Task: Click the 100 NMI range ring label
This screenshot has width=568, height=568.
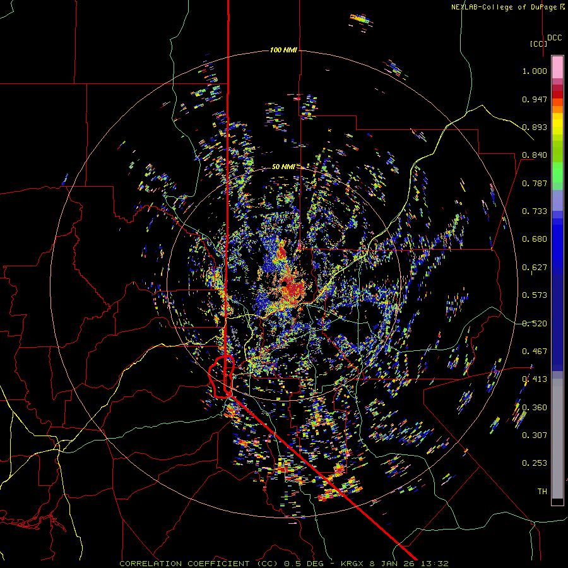Action: coord(283,50)
